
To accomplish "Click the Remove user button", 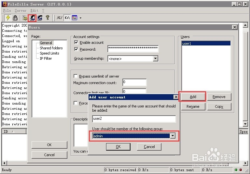I will (x=219, y=97).
